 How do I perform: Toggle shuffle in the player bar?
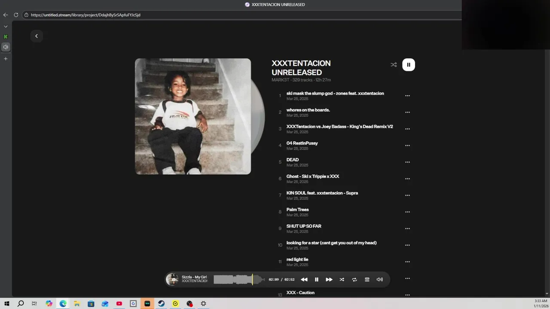[x=342, y=279]
